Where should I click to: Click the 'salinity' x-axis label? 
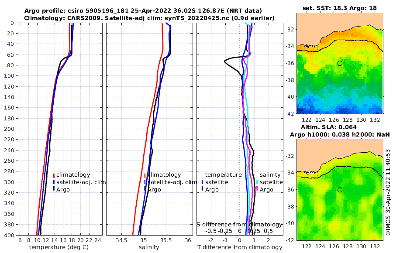(x=149, y=247)
